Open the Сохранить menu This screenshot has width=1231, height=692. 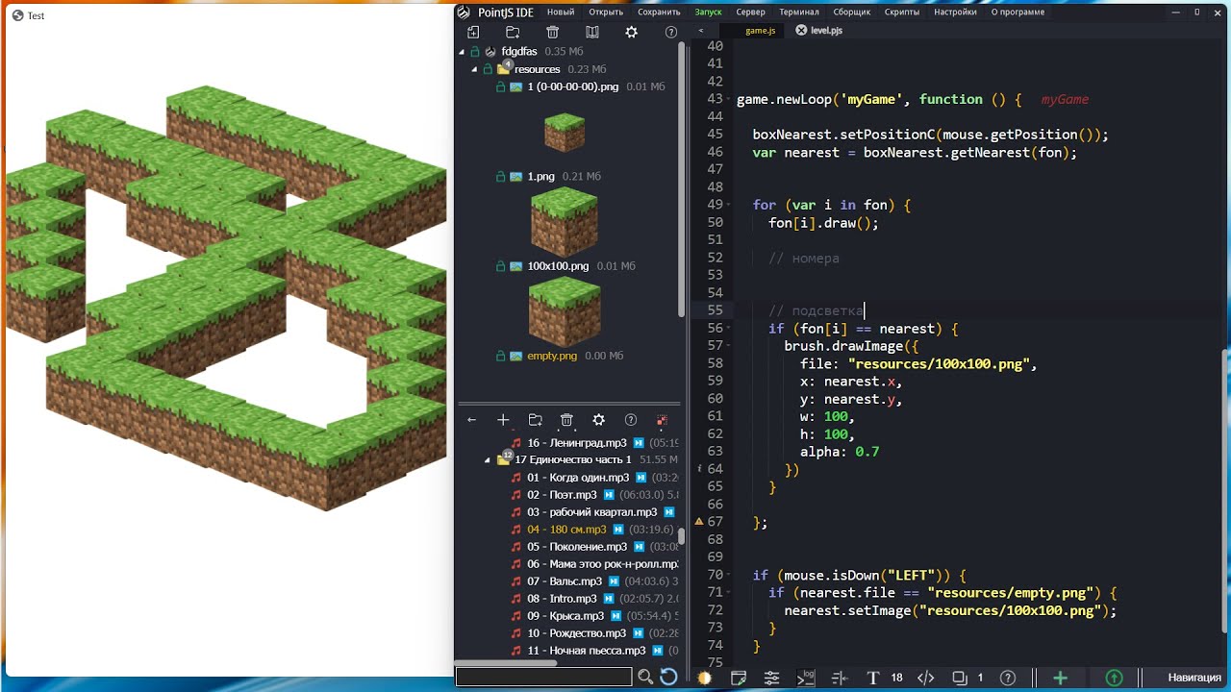(x=659, y=12)
